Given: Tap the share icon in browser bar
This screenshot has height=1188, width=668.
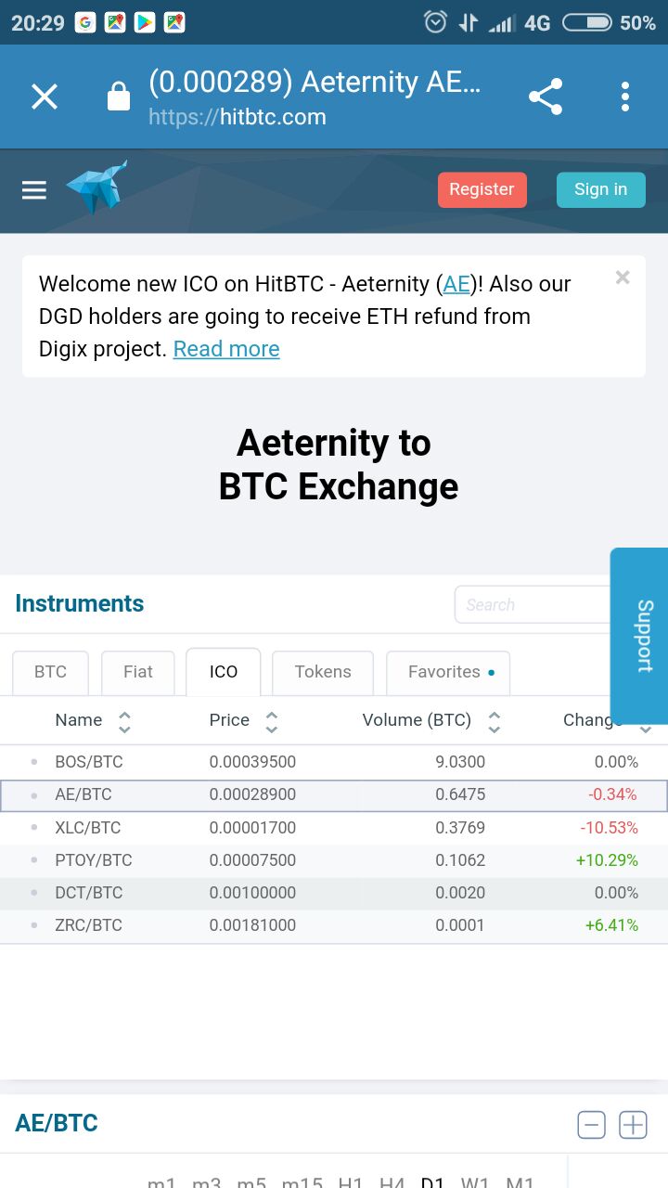Looking at the screenshot, I should pyautogui.click(x=546, y=97).
